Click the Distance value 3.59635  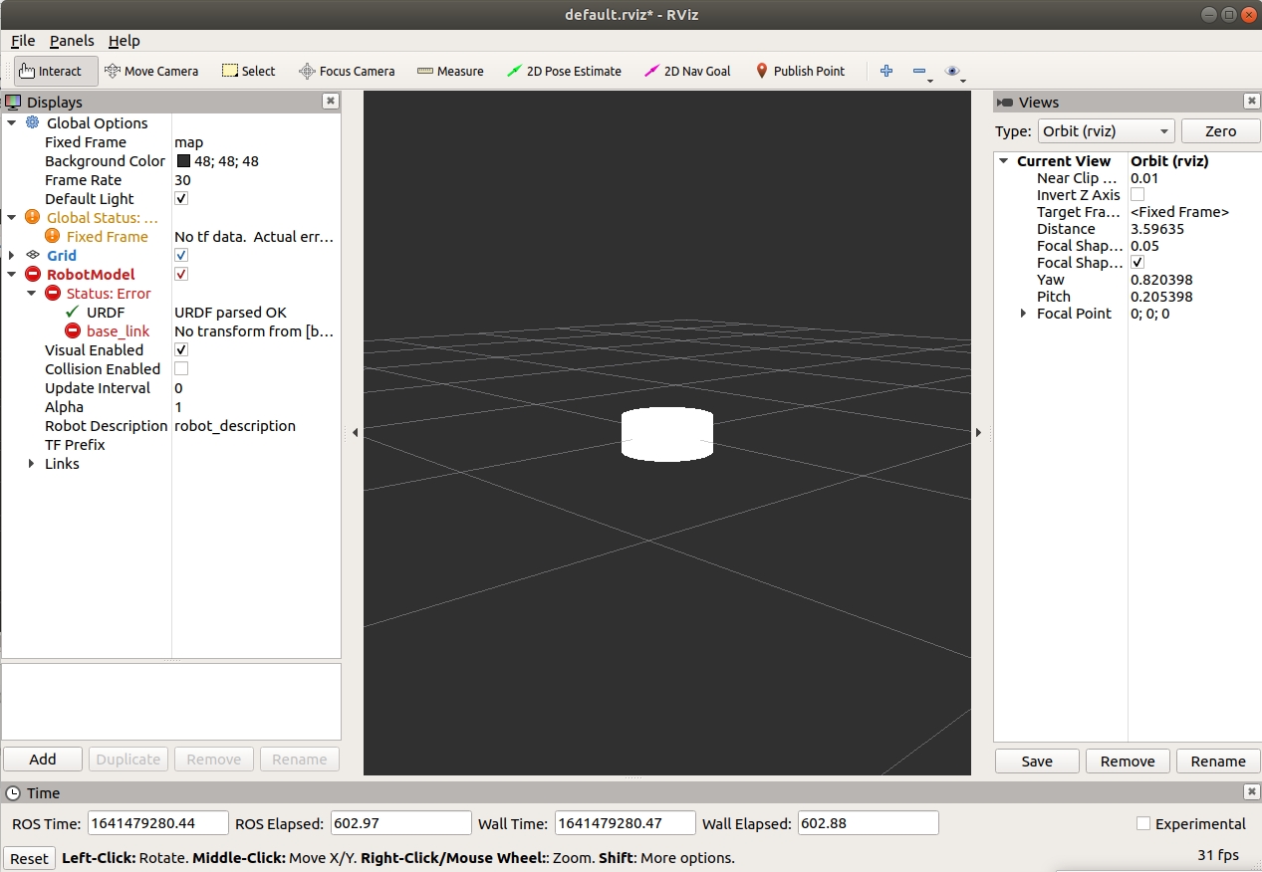point(1156,229)
